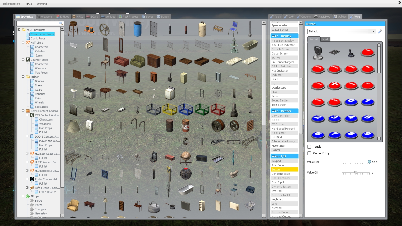The height and width of the screenshot is (226, 402).
Task: Click the arrow at the menu bar's right end
Action: (x=399, y=3)
